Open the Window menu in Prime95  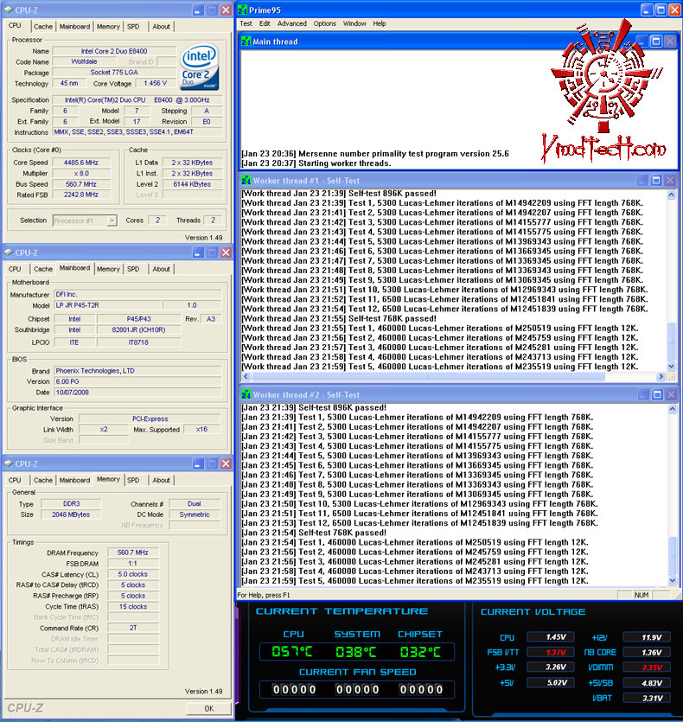[354, 23]
